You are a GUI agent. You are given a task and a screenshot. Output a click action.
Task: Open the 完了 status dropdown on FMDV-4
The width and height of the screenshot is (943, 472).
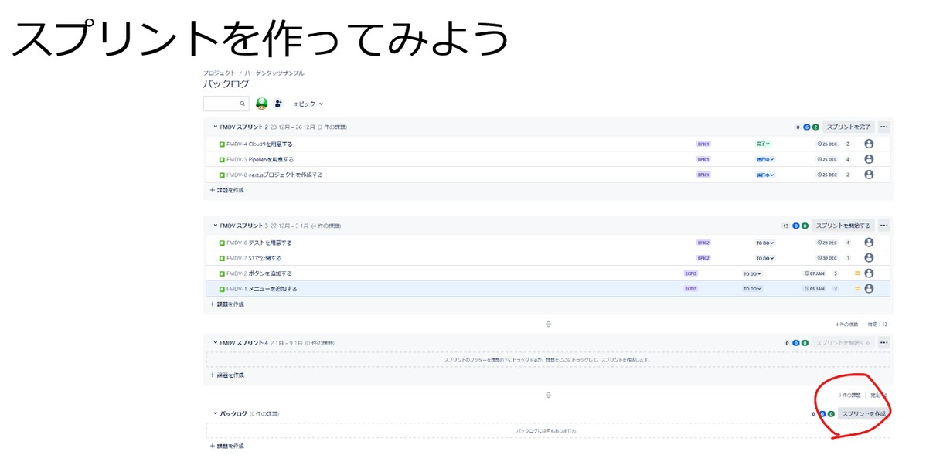point(763,144)
